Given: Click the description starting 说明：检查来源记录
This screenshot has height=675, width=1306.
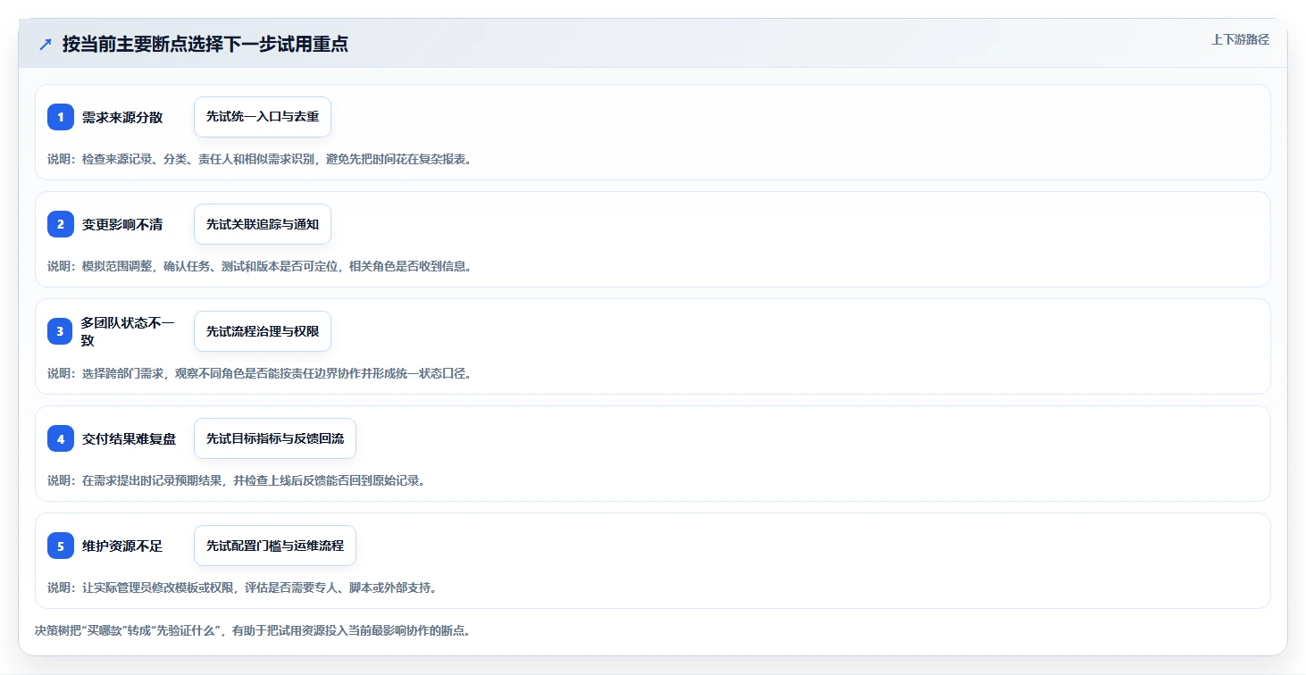Looking at the screenshot, I should [x=259, y=159].
